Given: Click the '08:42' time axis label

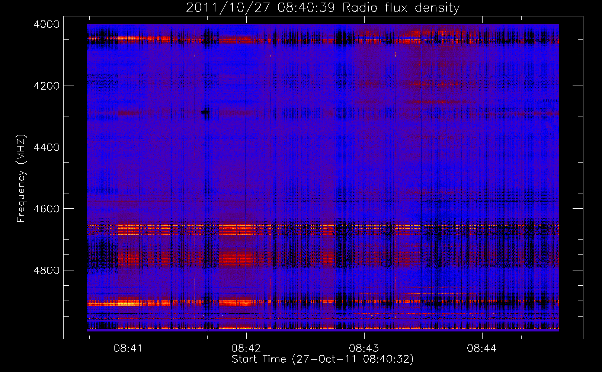Looking at the screenshot, I should tap(246, 349).
